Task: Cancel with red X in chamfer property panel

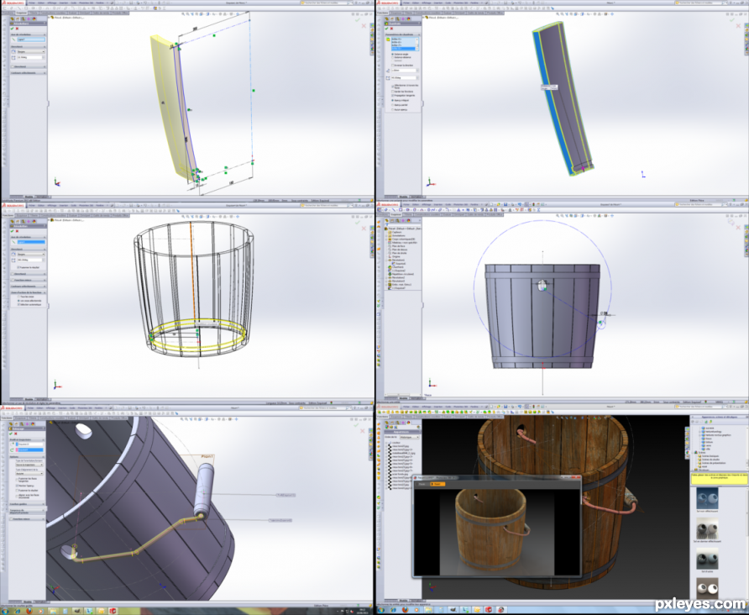Action: point(391,29)
